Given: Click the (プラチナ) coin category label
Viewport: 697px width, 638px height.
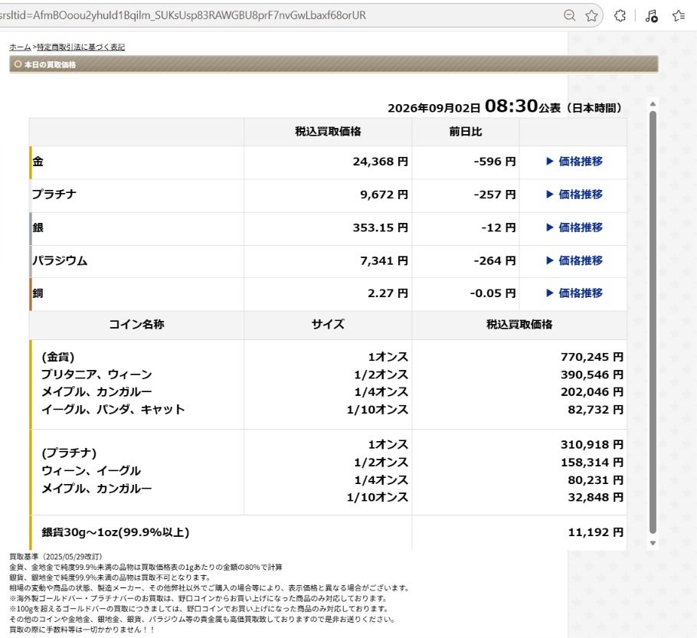Looking at the screenshot, I should point(69,453).
